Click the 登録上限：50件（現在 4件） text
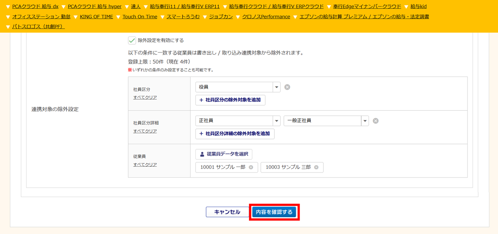Screen dimensions: 498x234 tap(159, 61)
